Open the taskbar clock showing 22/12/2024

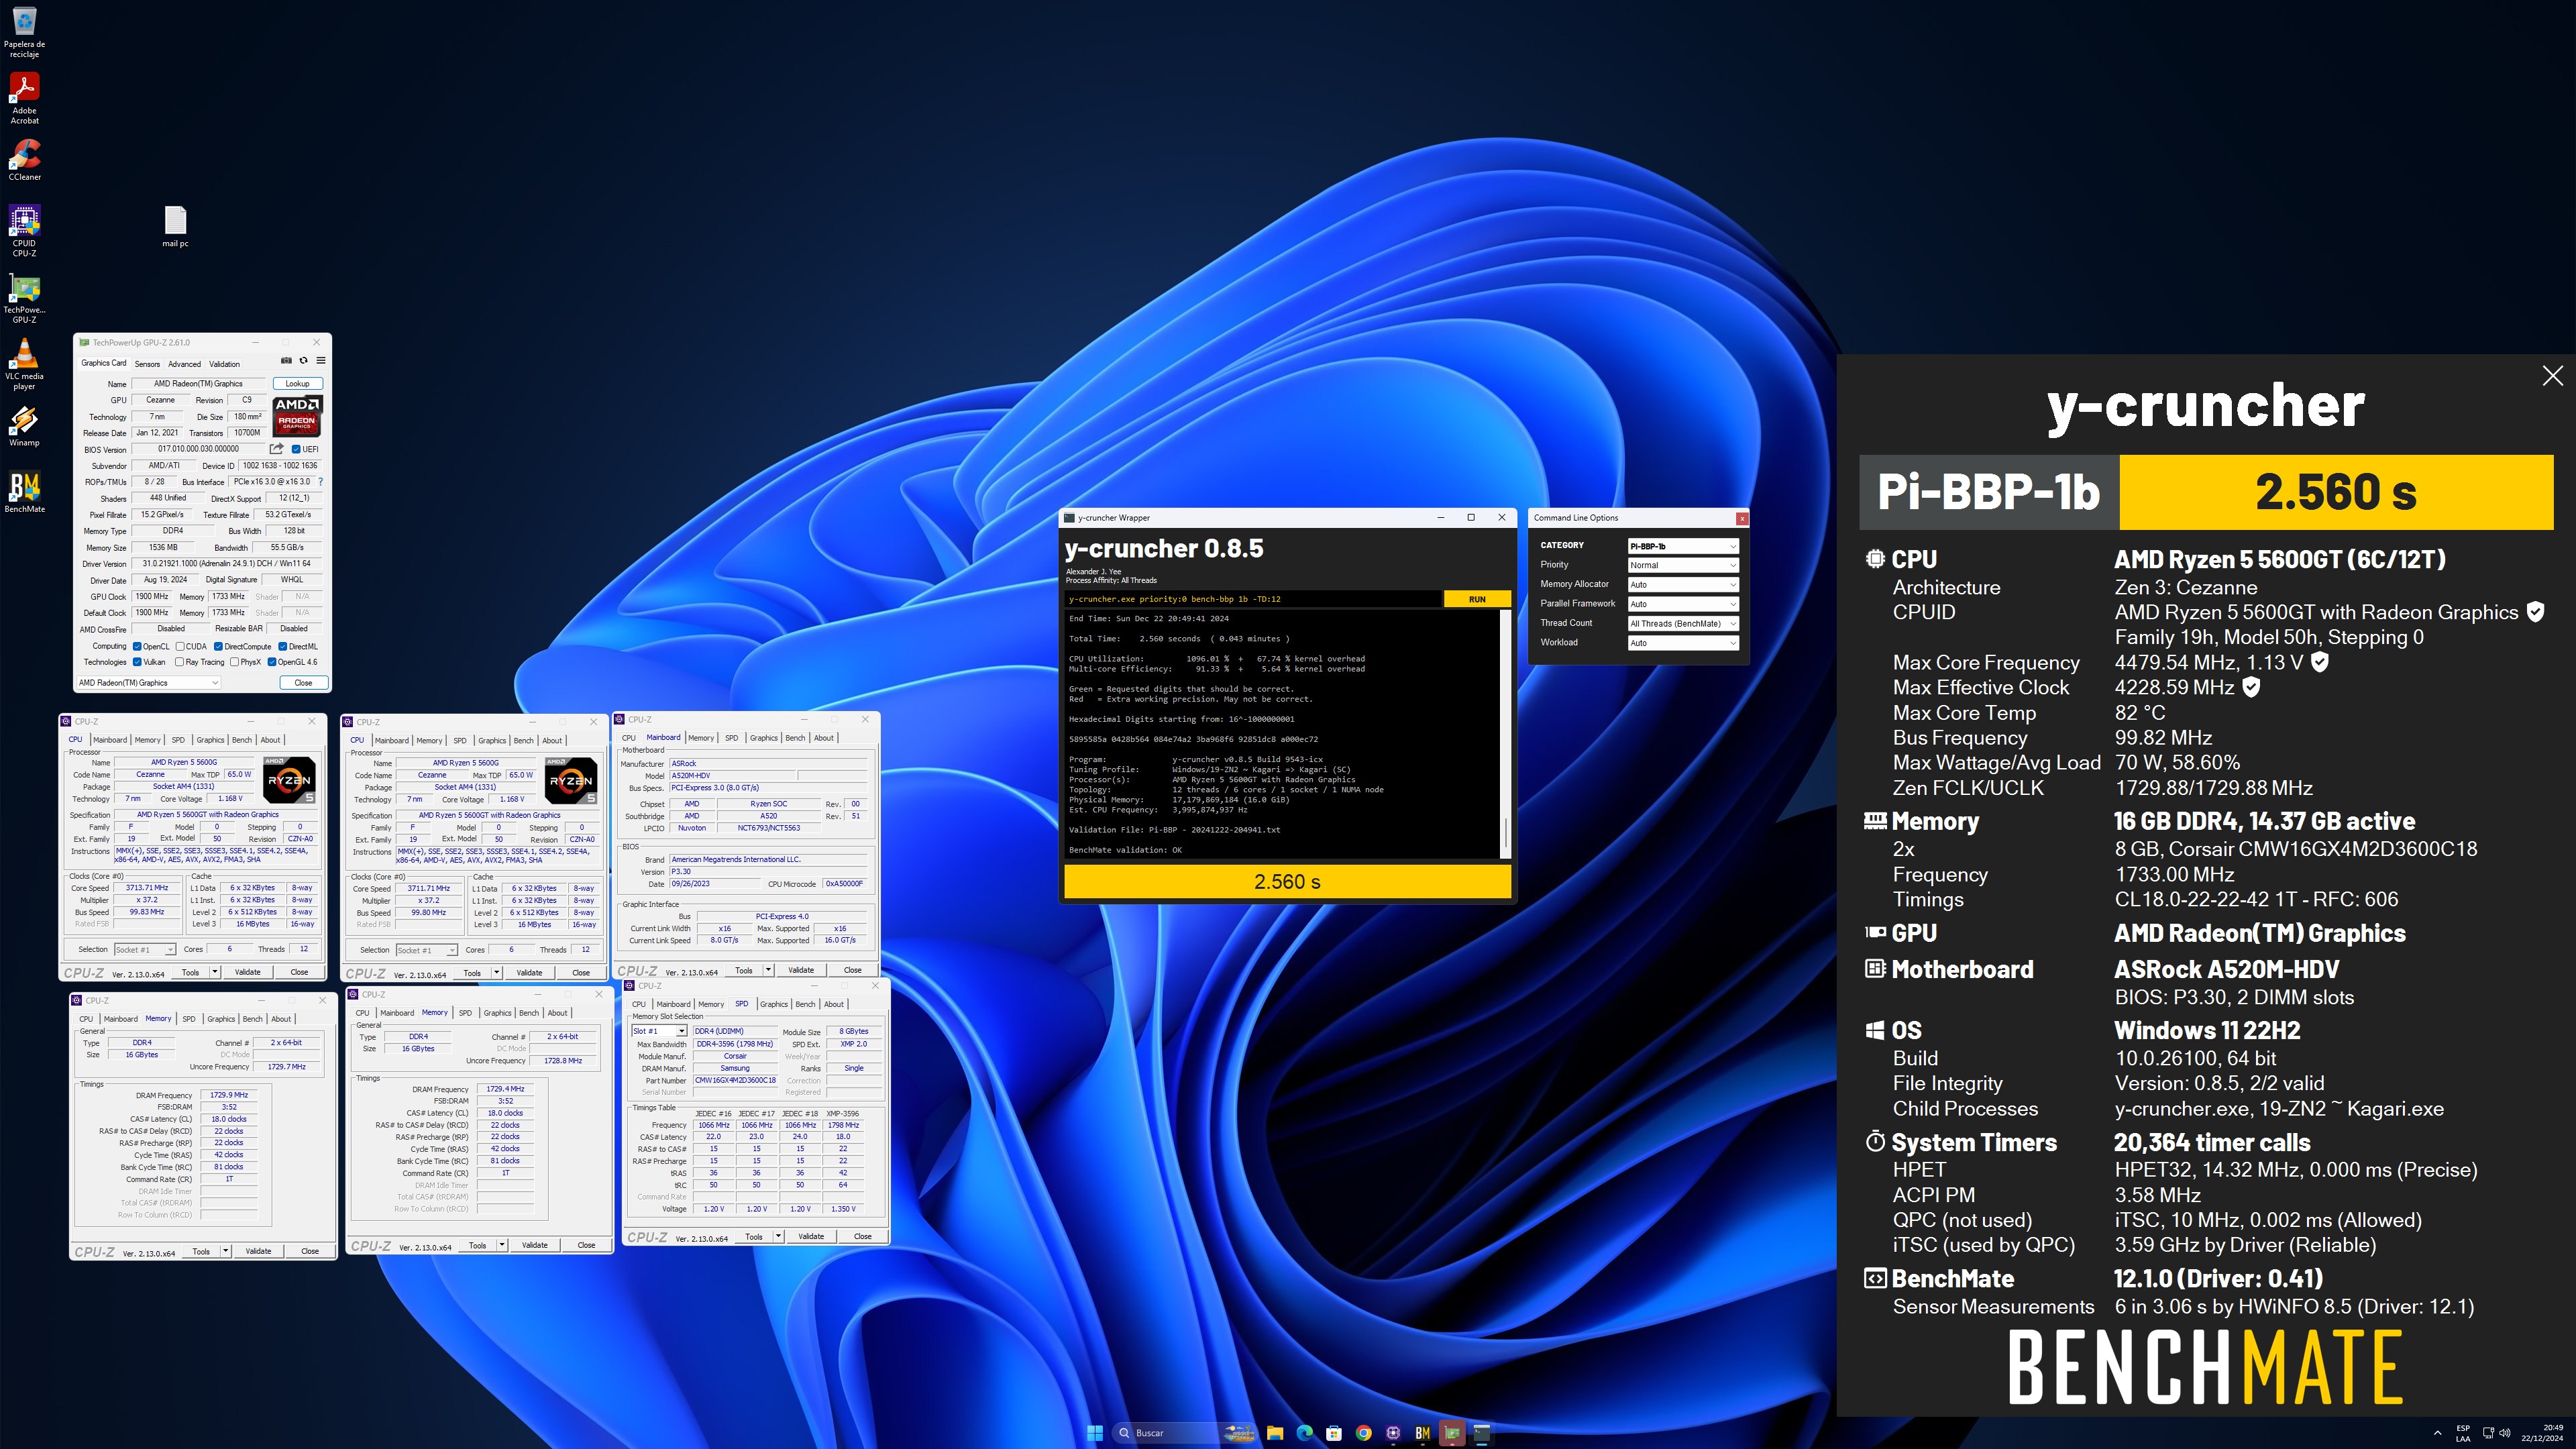tap(2541, 1433)
